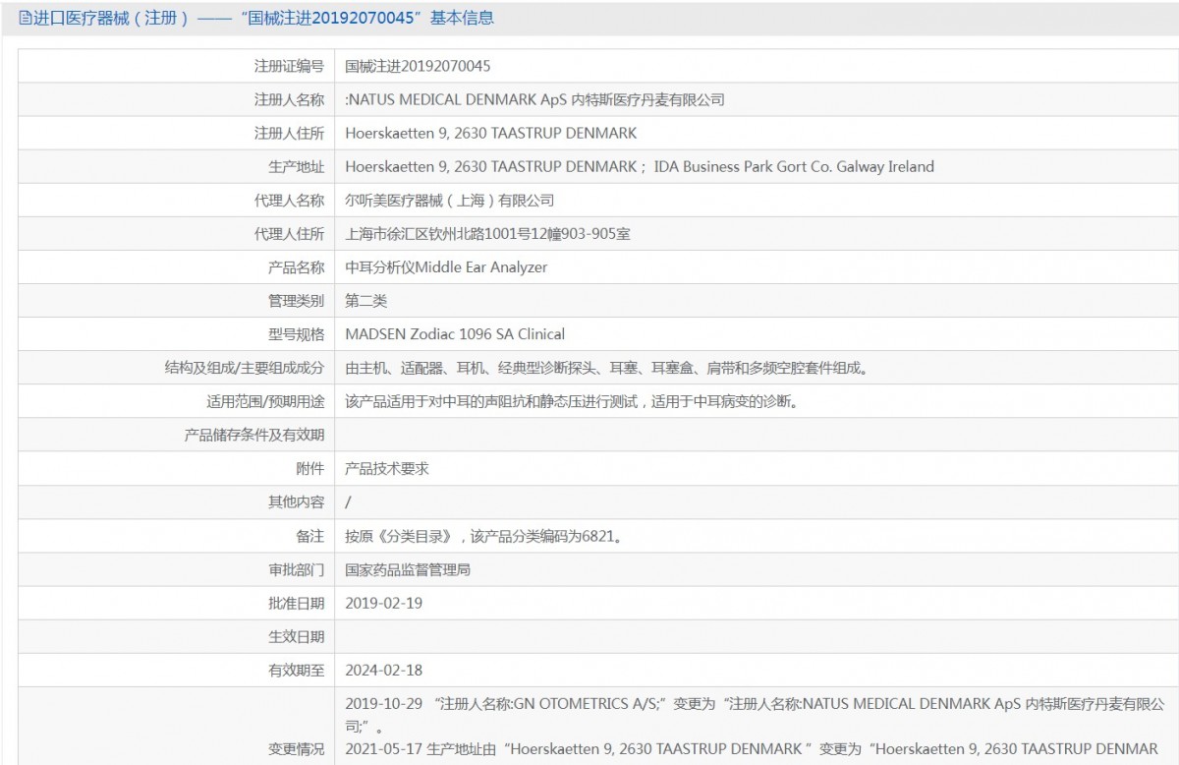The height and width of the screenshot is (765, 1179).
Task: Select the NATUS MEDICAL DENMARK ApS value in the 注册人名称 row
Action: [x=535, y=99]
